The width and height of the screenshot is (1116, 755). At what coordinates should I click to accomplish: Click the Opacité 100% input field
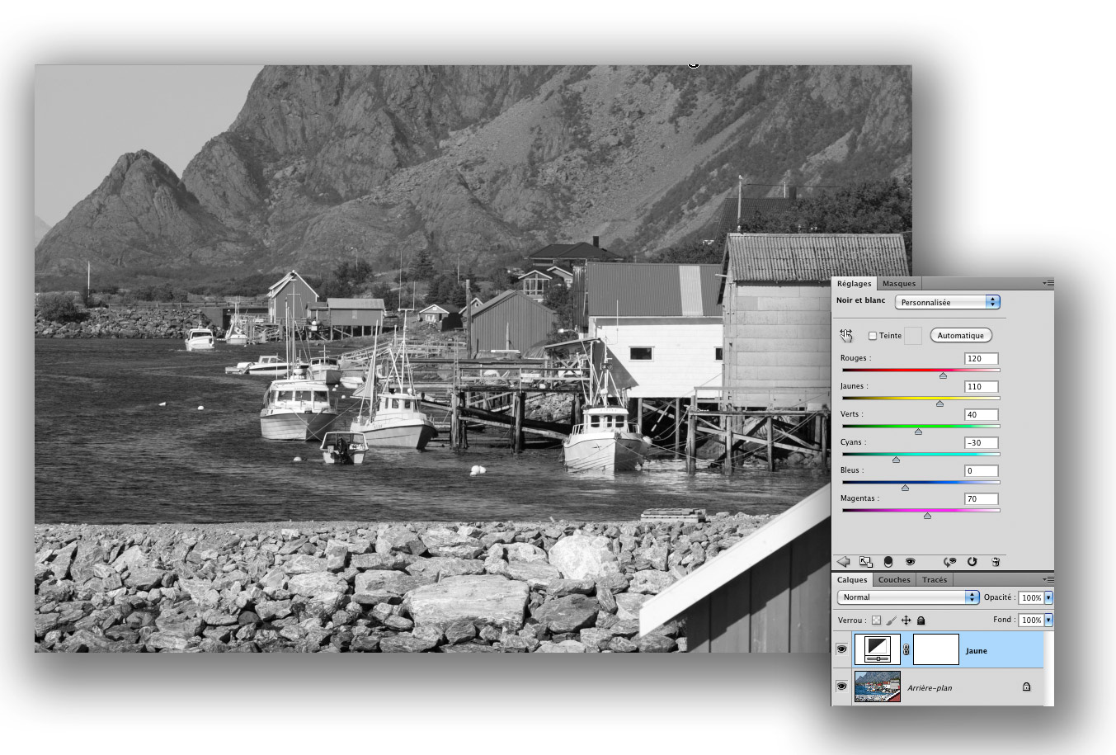click(x=1031, y=597)
